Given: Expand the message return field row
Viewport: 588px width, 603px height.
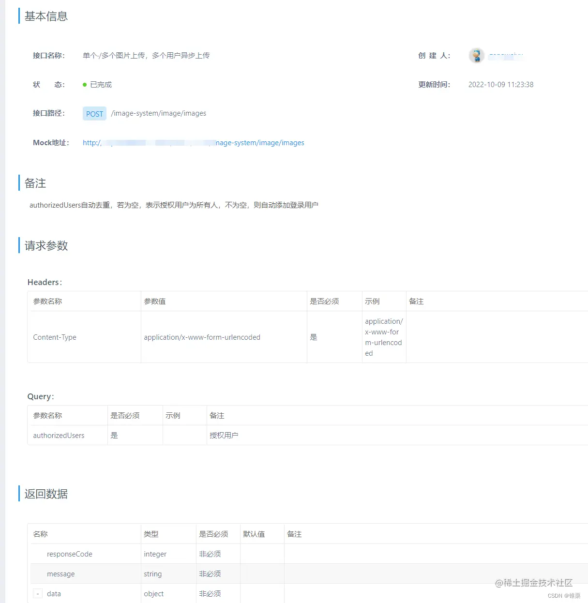Looking at the screenshot, I should click(x=60, y=573).
